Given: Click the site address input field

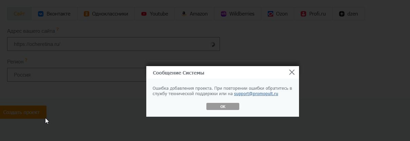Looking at the screenshot, I should point(113,44).
